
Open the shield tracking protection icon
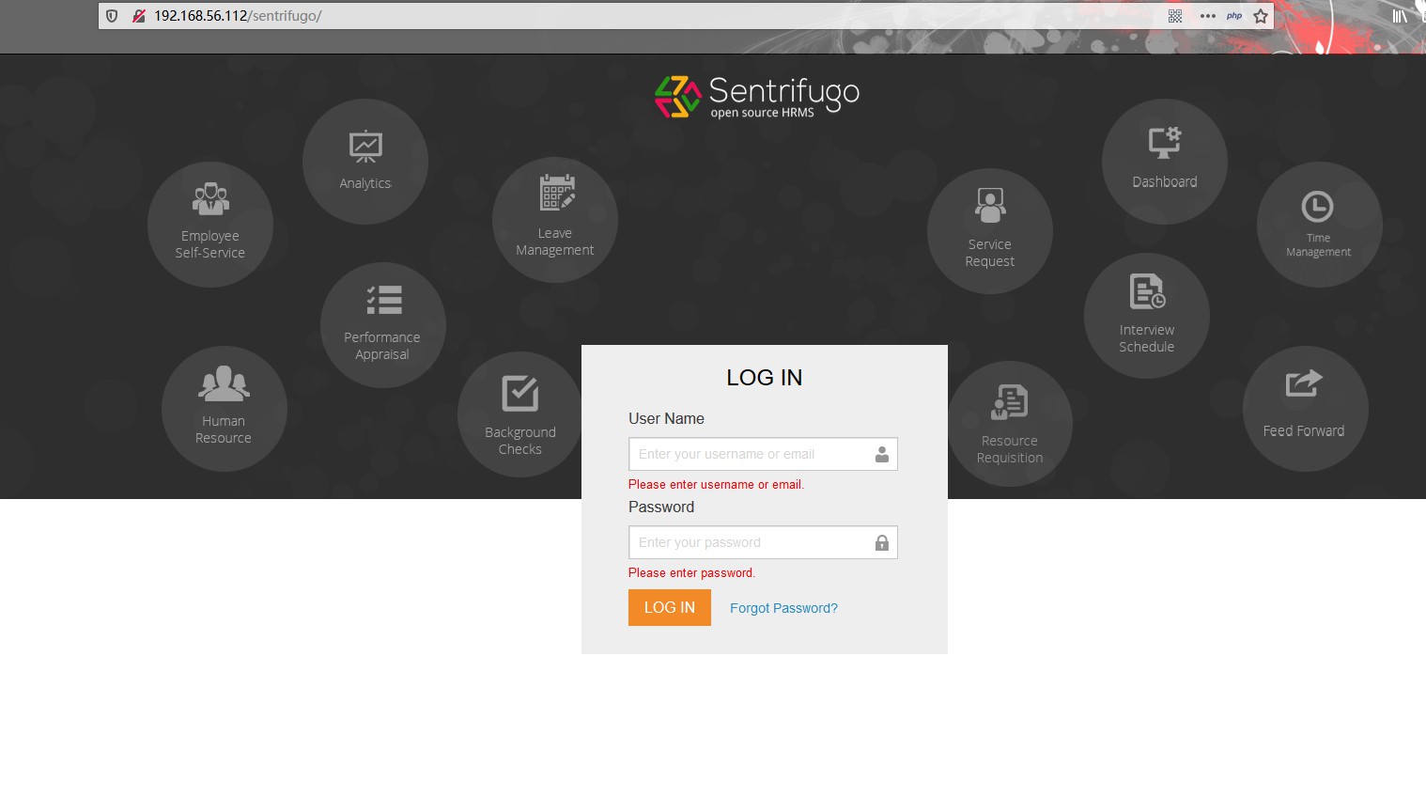pos(112,16)
